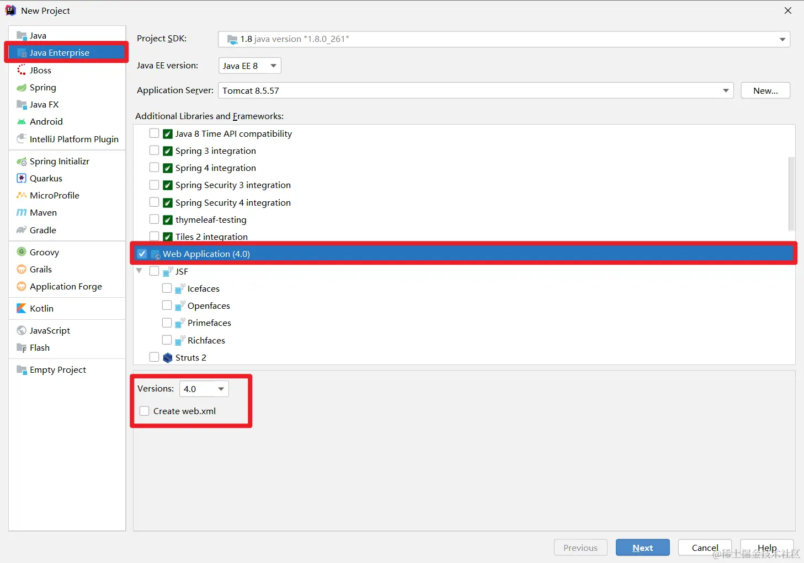
Task: Click the JSF framework icon
Action: pyautogui.click(x=168, y=271)
